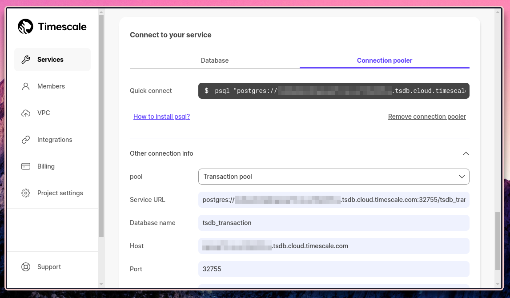Open the How to install psql link
This screenshot has width=510, height=298.
(x=162, y=117)
